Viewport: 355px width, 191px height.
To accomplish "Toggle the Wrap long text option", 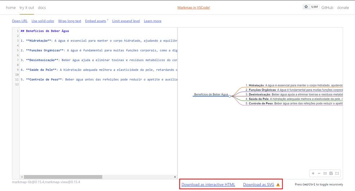I will coord(70,21).
